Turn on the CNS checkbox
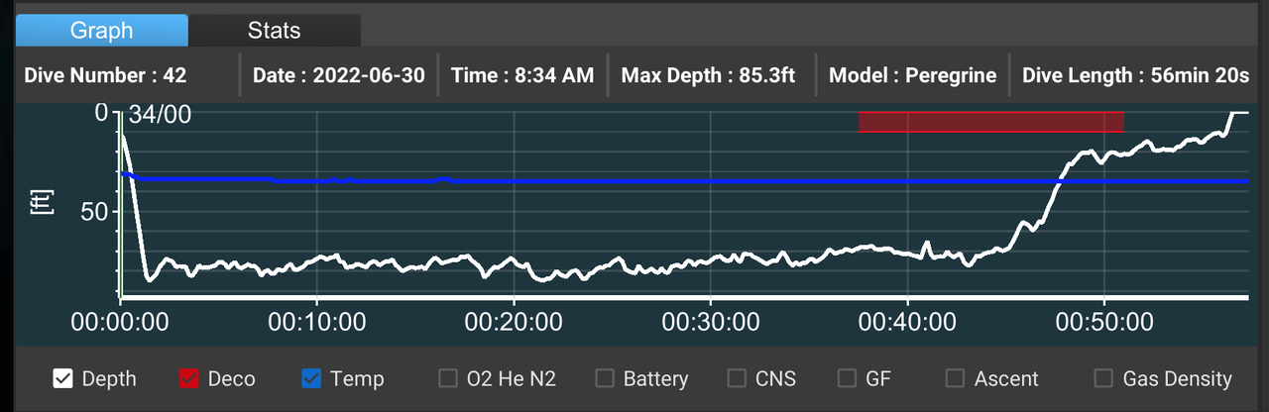1269x412 pixels. [x=737, y=378]
